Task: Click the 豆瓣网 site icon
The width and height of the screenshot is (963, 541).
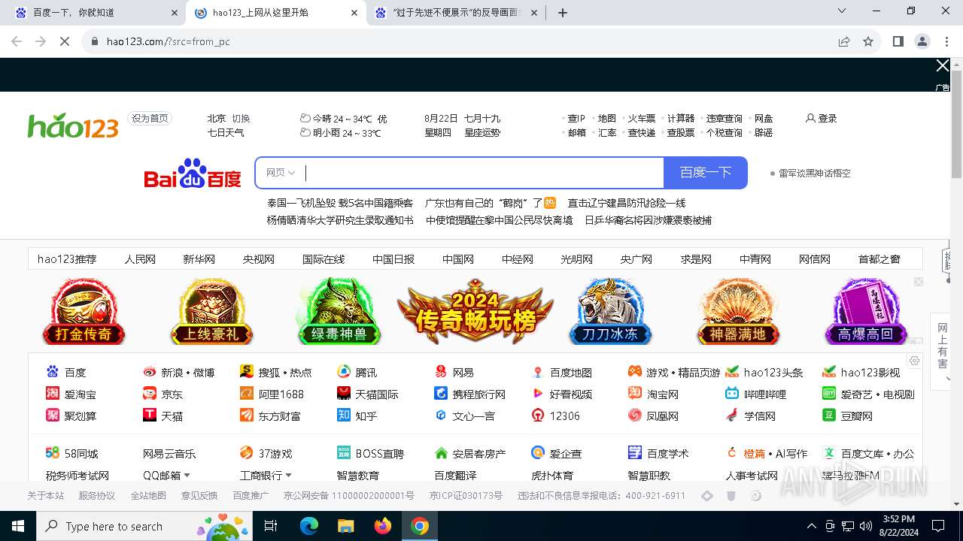Action: coord(828,416)
